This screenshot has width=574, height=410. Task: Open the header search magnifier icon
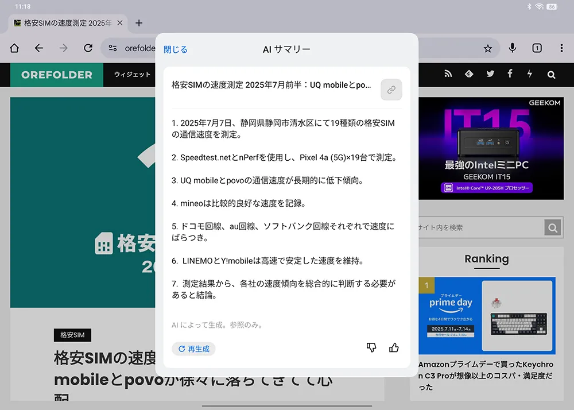(x=551, y=75)
